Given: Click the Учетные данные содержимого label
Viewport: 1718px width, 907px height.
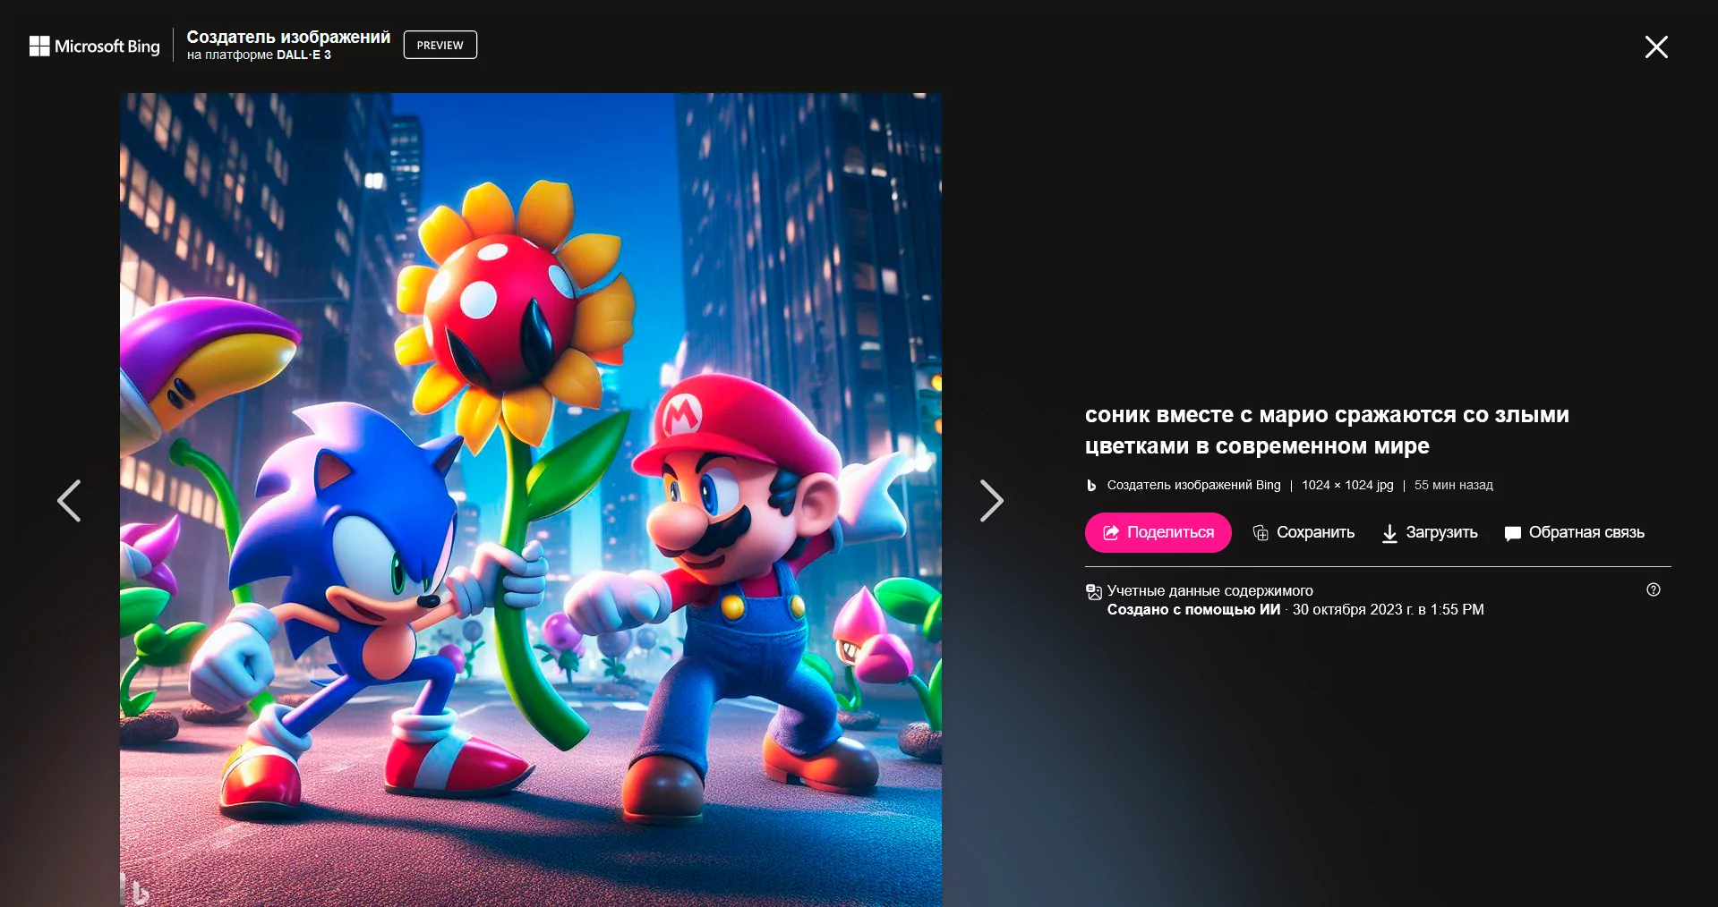Looking at the screenshot, I should tap(1210, 590).
